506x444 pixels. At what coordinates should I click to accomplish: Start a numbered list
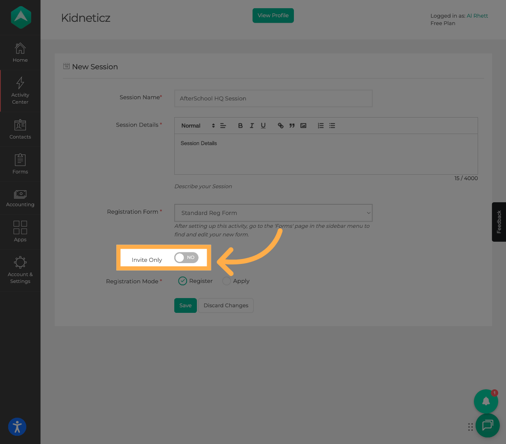pos(321,126)
